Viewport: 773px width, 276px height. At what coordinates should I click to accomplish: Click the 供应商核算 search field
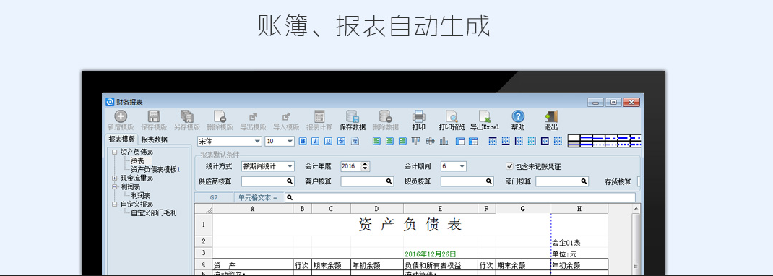pyautogui.click(x=268, y=181)
